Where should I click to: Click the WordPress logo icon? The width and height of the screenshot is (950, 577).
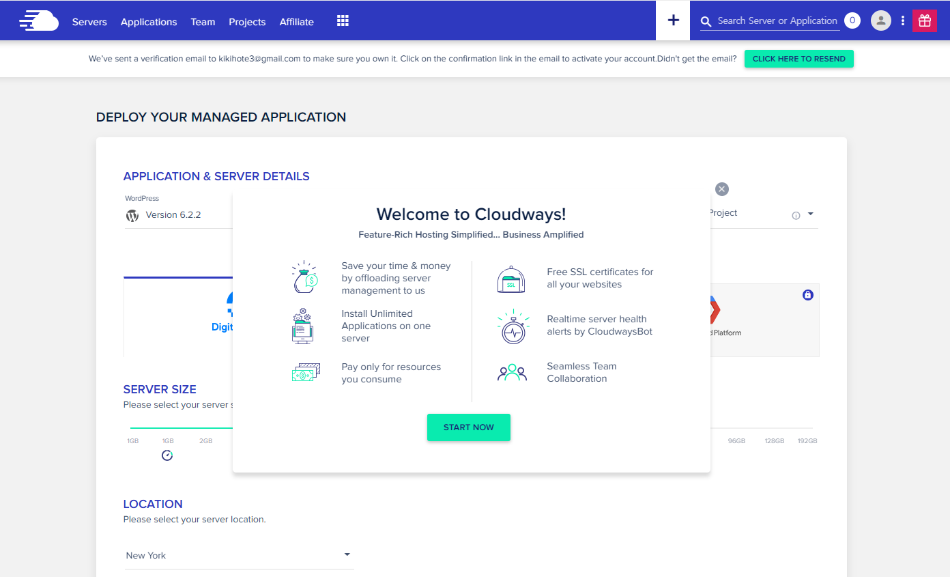(132, 216)
